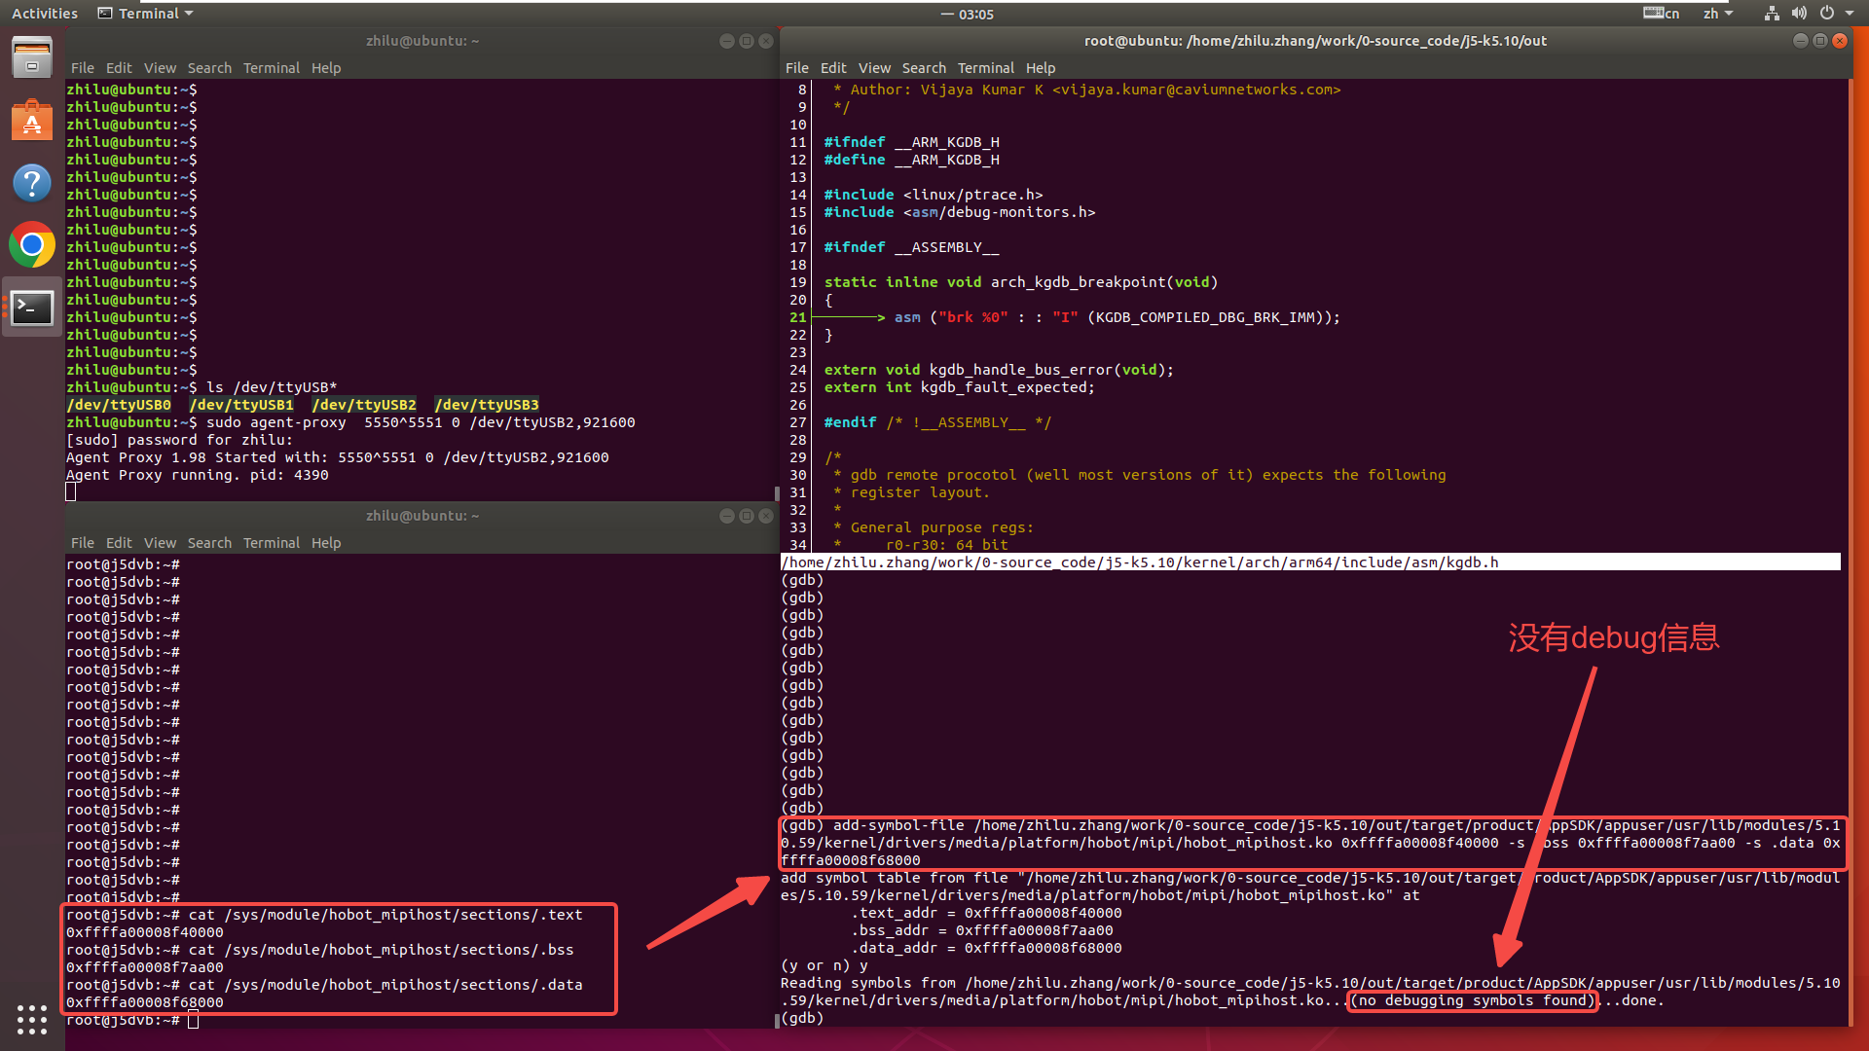Screen dimensions: 1869x1051
Task: Click the /dev/ttyUSB2 entry in ls output
Action: 364,405
